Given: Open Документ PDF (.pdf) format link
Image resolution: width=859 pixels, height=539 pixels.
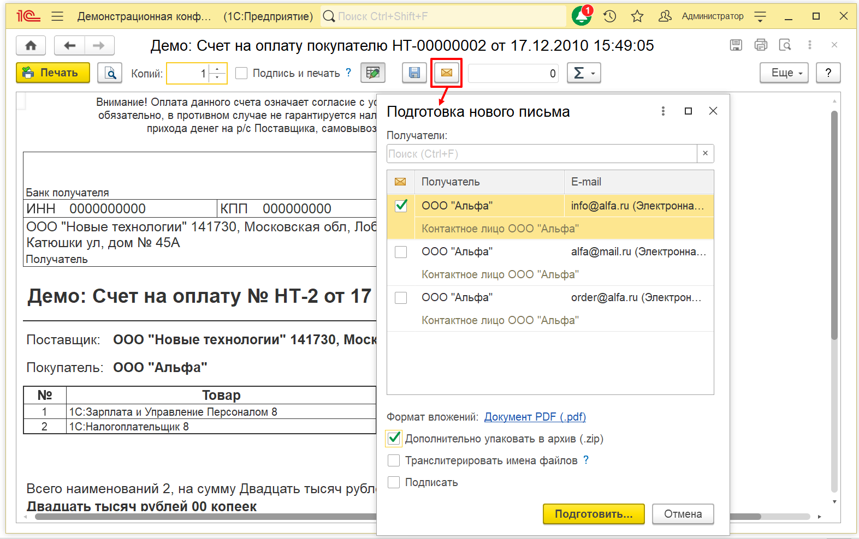Looking at the screenshot, I should 535,417.
